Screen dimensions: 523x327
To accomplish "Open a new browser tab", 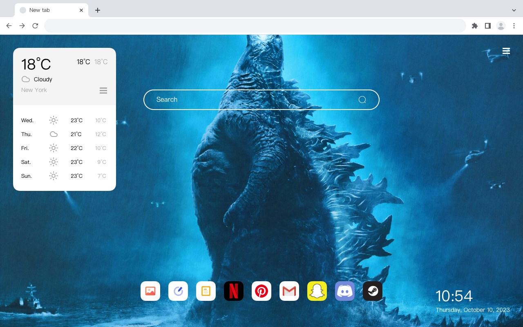I will pos(97,10).
